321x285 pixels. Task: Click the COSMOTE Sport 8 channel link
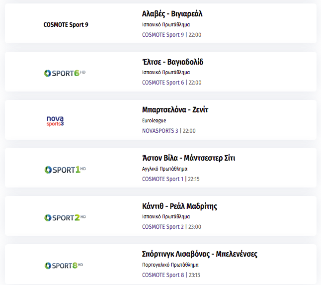click(x=163, y=275)
